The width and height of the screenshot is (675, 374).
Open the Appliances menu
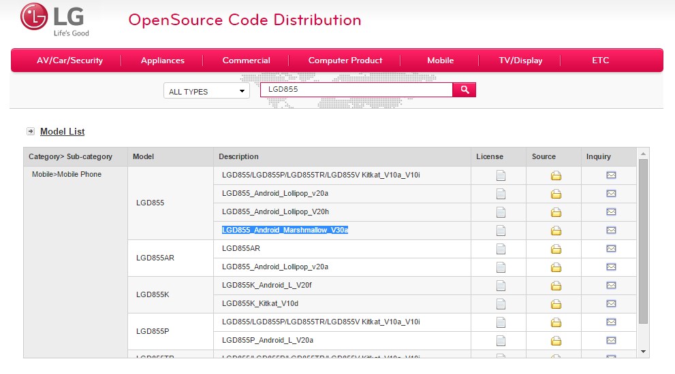click(162, 61)
